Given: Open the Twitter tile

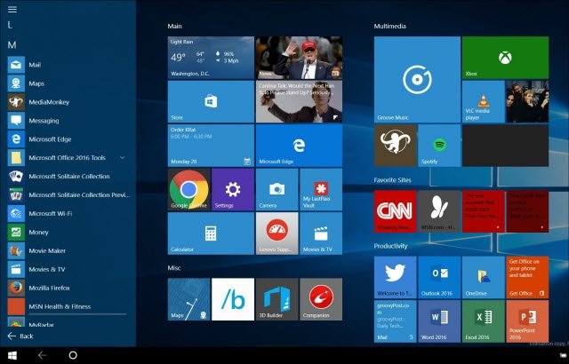Looking at the screenshot, I should click(395, 277).
